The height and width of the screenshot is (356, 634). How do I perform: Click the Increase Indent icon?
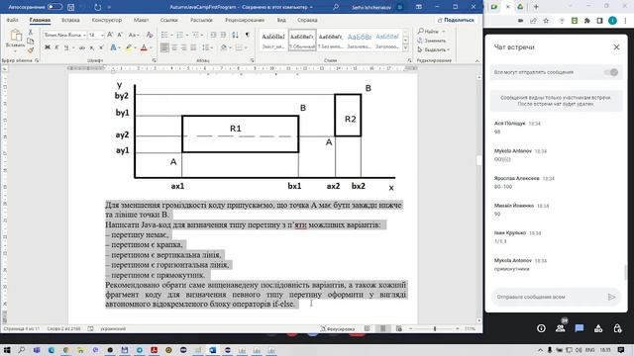coord(223,36)
